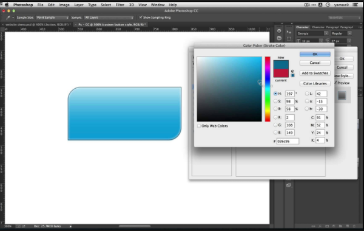Click the blue rounded button shape on canvas

(x=124, y=114)
